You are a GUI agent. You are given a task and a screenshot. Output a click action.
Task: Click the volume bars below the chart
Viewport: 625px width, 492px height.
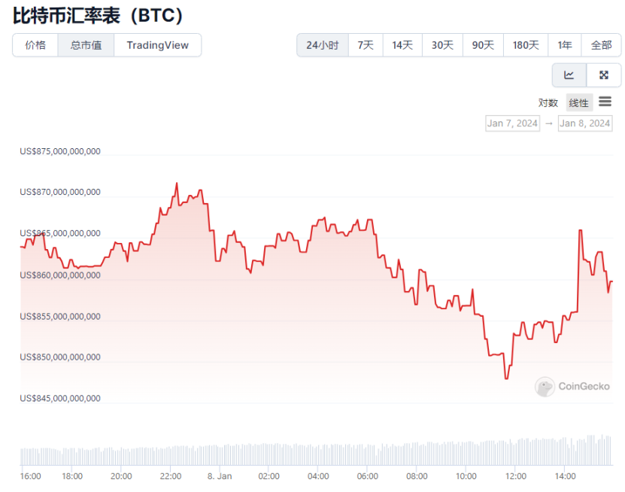(x=316, y=454)
